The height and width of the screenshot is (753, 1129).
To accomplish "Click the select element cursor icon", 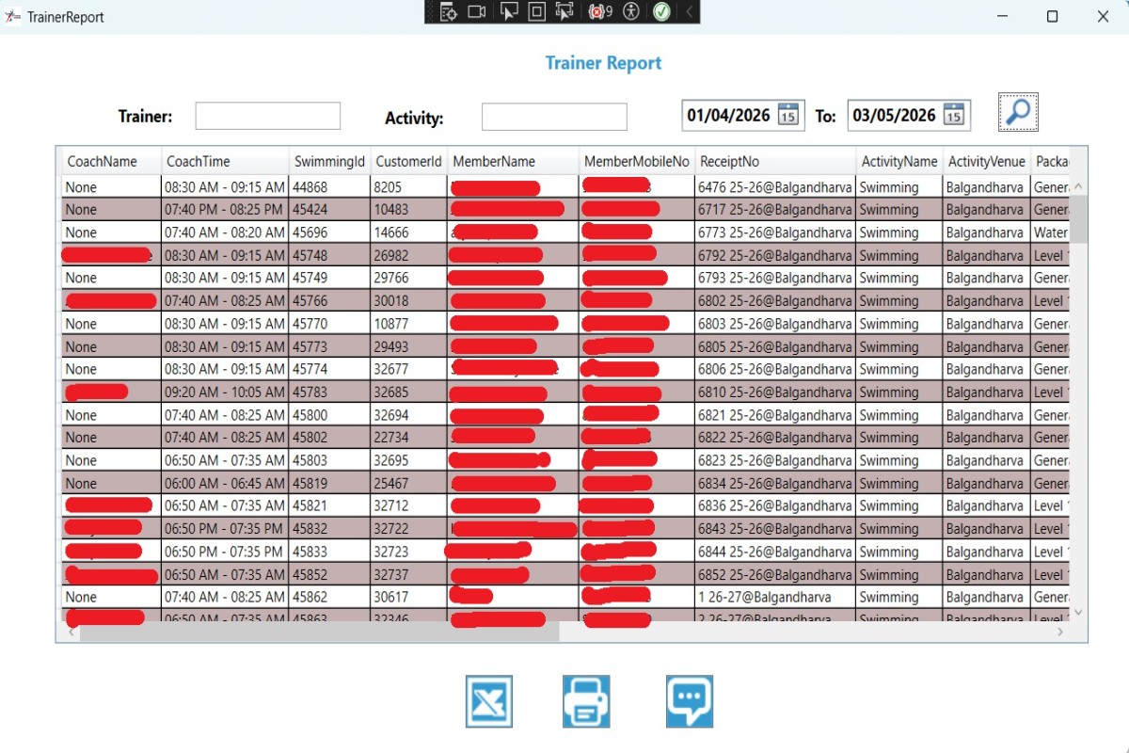I will tap(508, 11).
